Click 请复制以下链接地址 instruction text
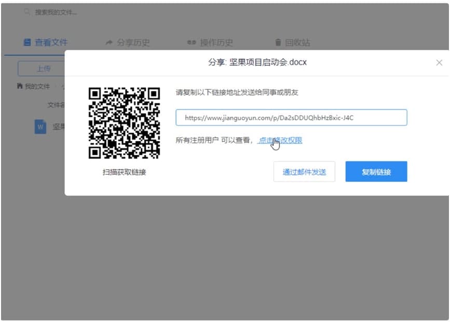 click(237, 92)
